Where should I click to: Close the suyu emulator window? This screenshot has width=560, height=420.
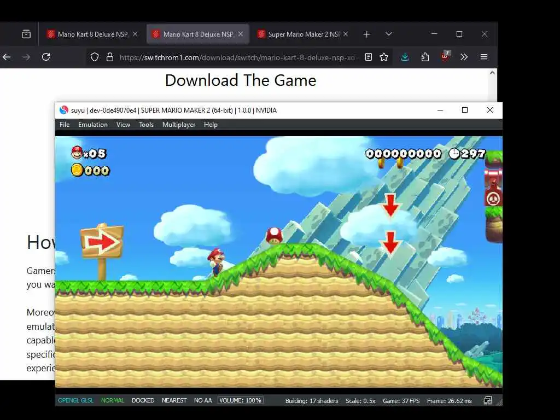[490, 110]
